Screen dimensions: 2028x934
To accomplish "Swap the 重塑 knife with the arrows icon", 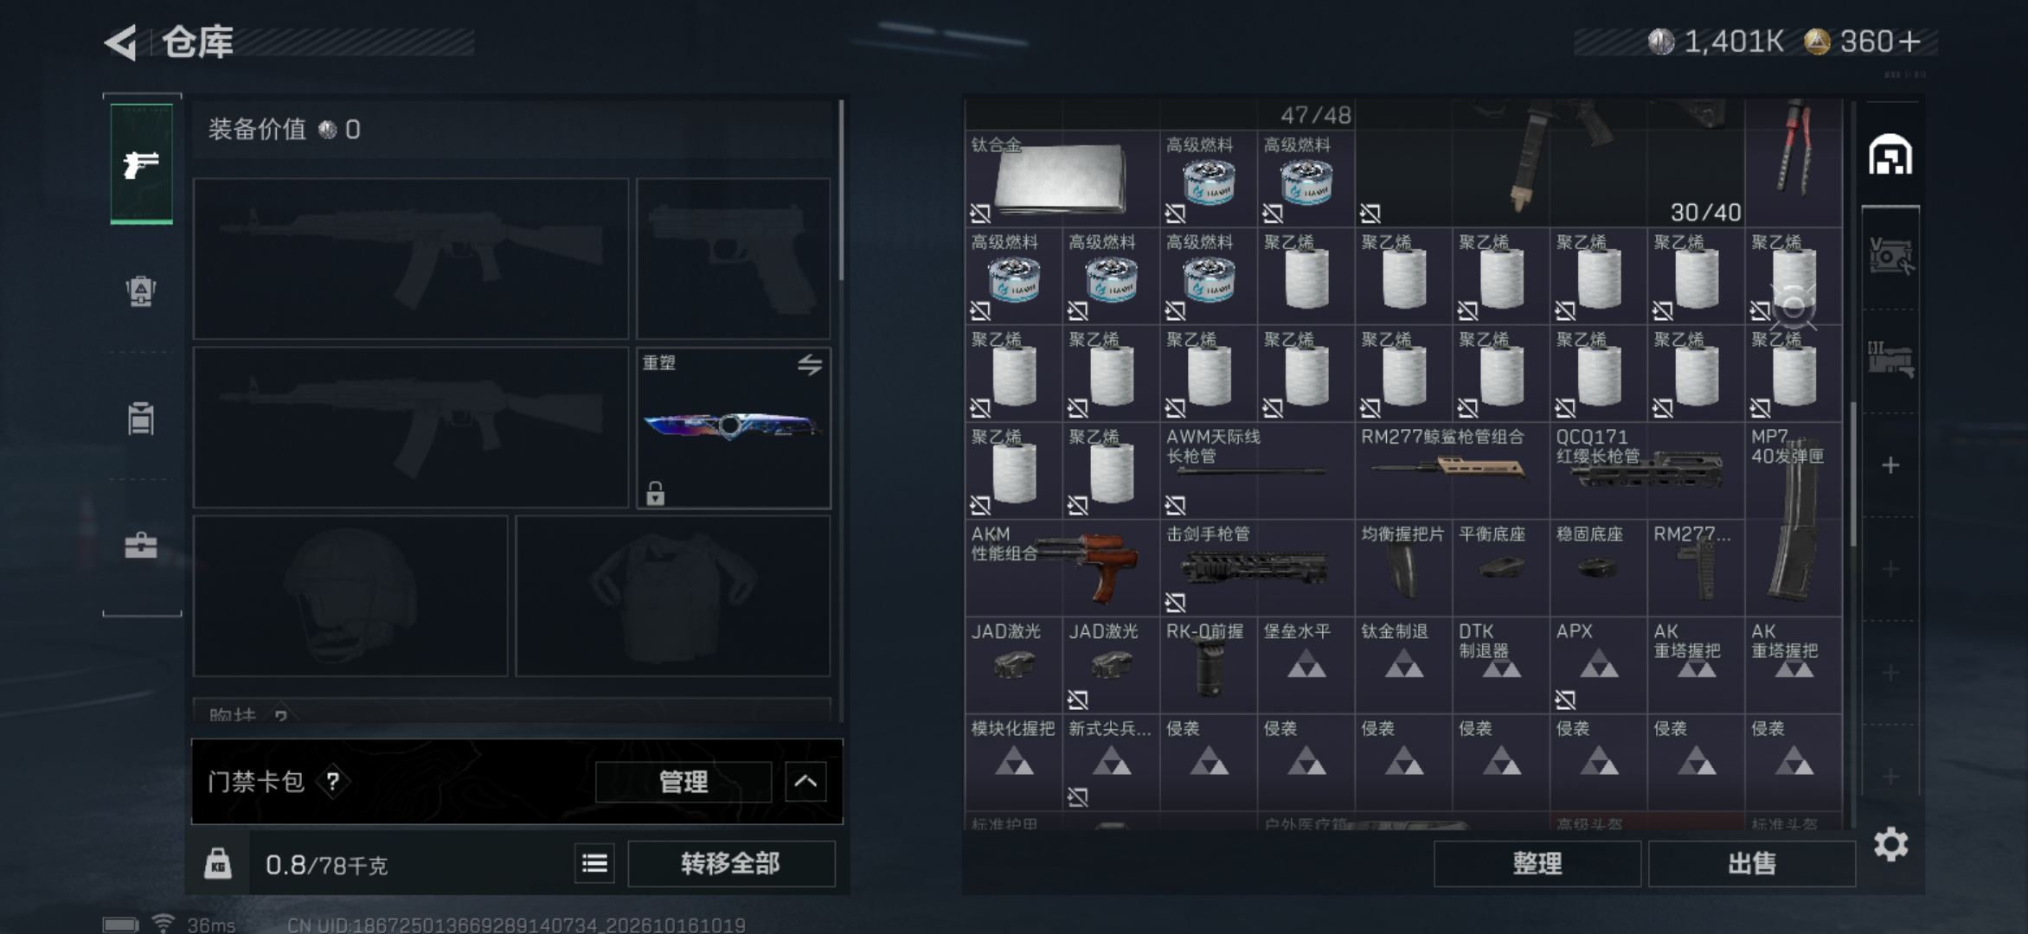I will tap(810, 365).
